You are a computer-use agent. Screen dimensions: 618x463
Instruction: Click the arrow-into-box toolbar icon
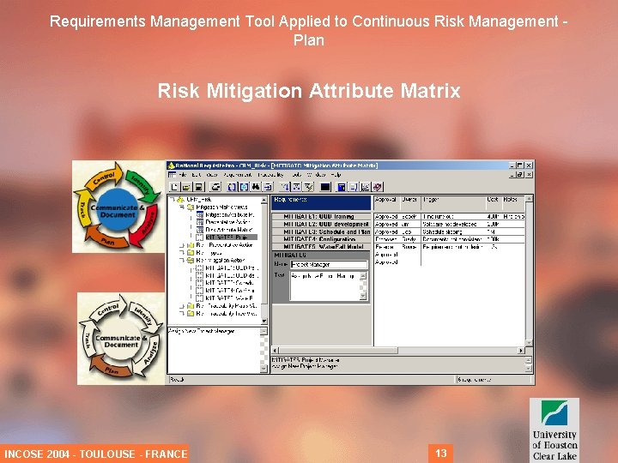click(x=268, y=187)
